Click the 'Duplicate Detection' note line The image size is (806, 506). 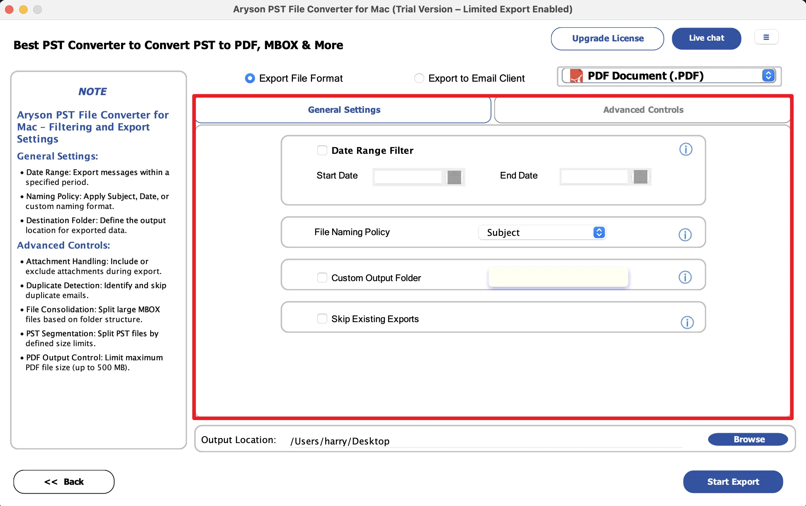click(93, 290)
